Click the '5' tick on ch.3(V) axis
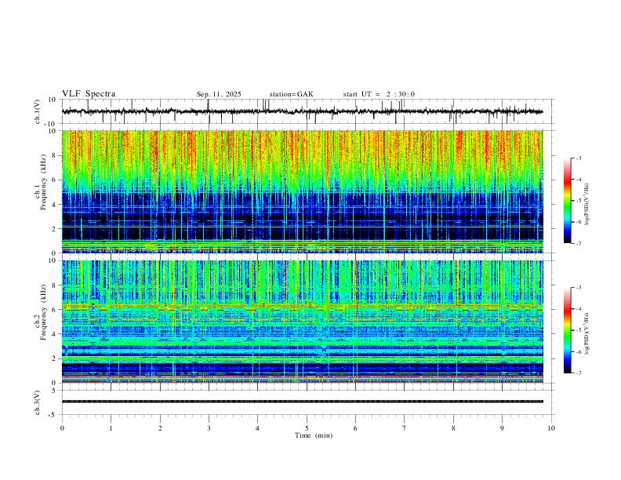 (x=55, y=391)
